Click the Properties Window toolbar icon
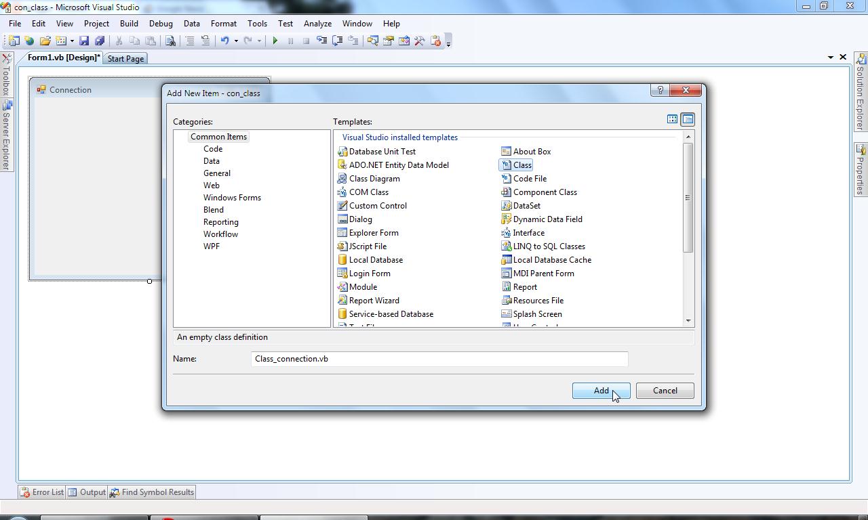868x520 pixels. point(388,41)
